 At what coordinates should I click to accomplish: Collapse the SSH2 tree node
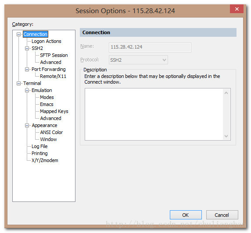point(27,48)
